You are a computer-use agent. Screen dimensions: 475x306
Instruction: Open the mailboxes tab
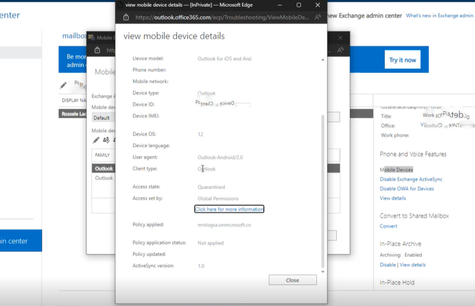point(74,35)
